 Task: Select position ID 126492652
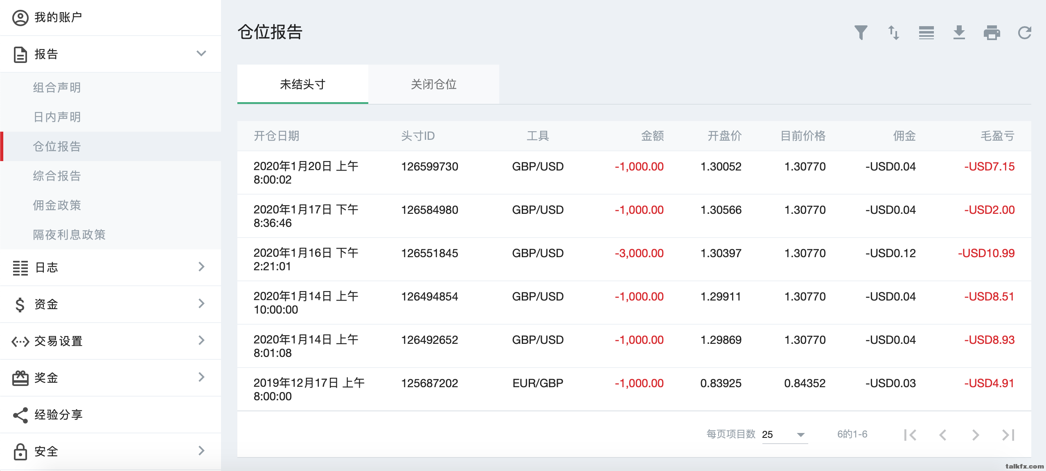tap(429, 340)
